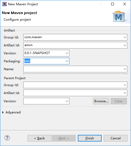Click the Eclipse icon in title bar
Viewport: 131px width, 146px height.
tap(4, 4)
